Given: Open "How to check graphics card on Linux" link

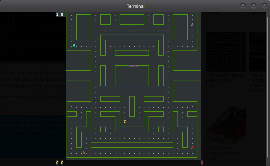Looking at the screenshot, I should [222, 153].
